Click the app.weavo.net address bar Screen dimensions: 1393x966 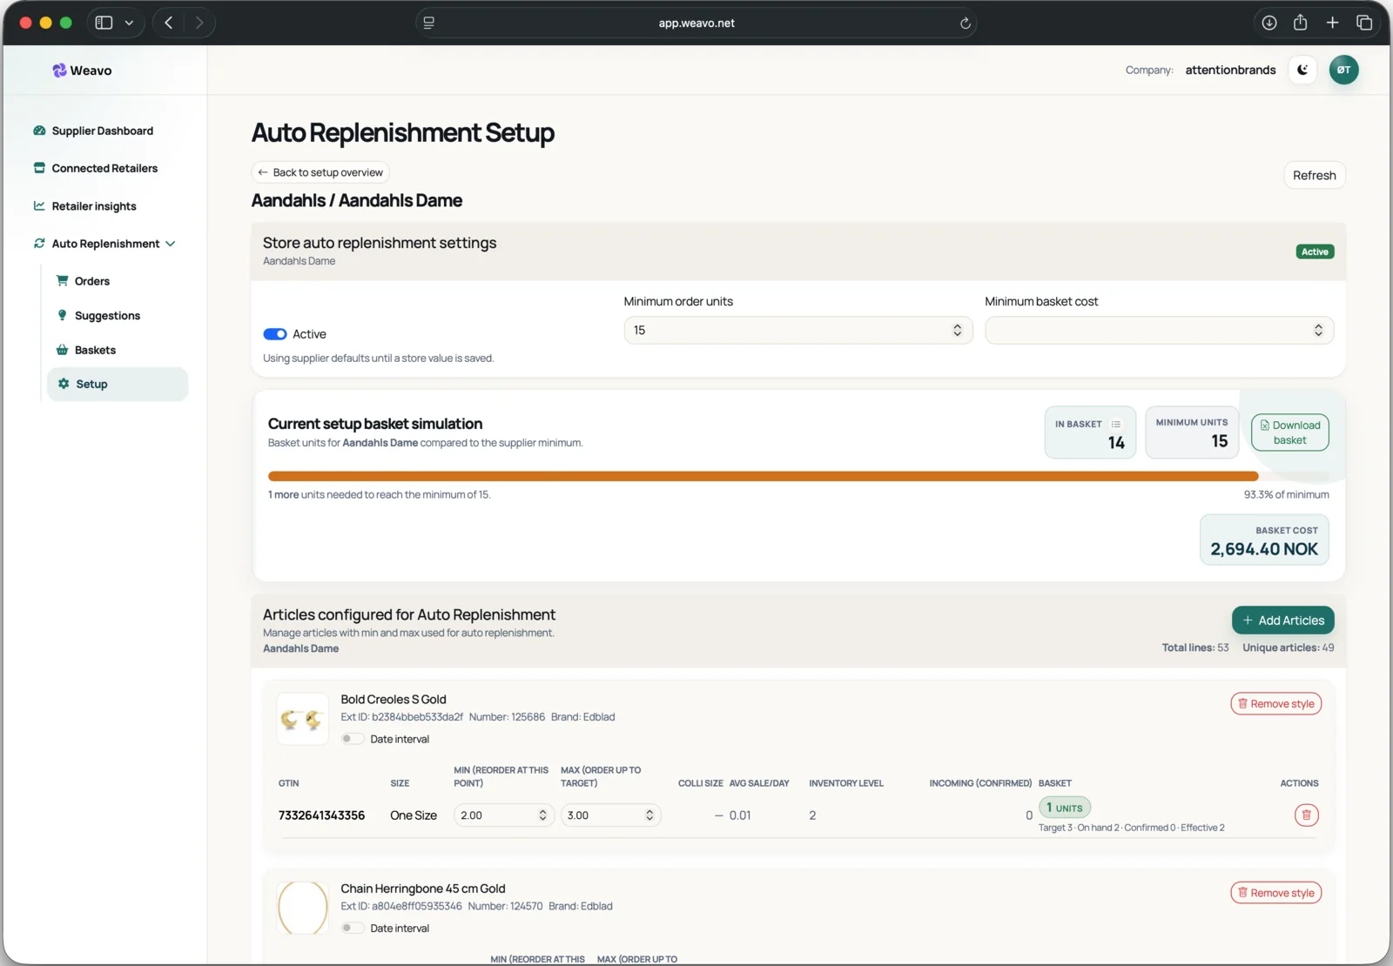pyautogui.click(x=696, y=23)
